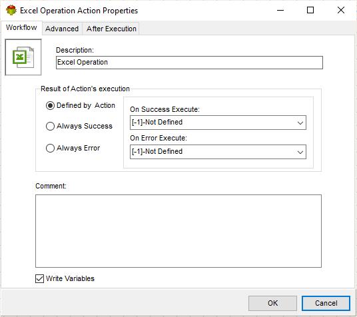Image resolution: width=357 pixels, height=317 pixels.
Task: Open the On Success Execute dropdown
Action: (218, 123)
